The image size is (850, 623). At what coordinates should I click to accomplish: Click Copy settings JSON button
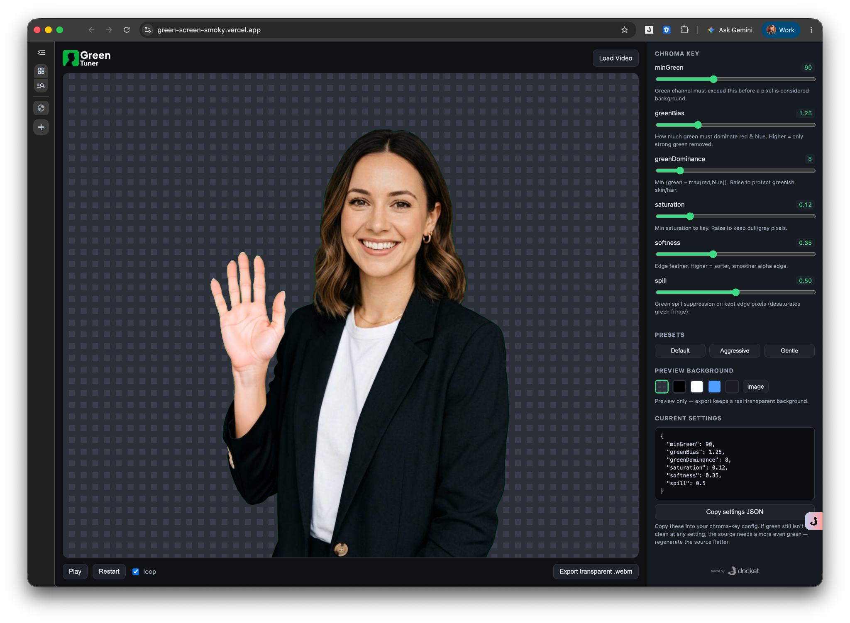point(735,512)
